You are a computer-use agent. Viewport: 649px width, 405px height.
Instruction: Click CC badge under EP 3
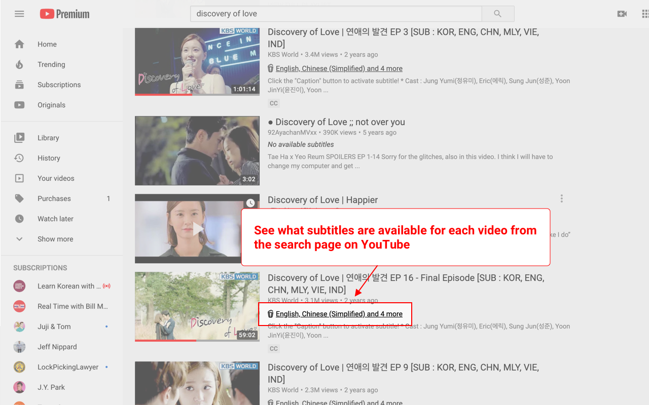point(274,103)
